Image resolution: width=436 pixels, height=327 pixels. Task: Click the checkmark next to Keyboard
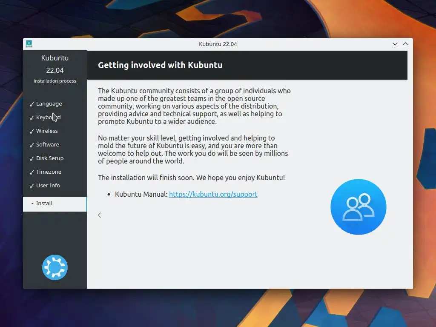(x=32, y=118)
